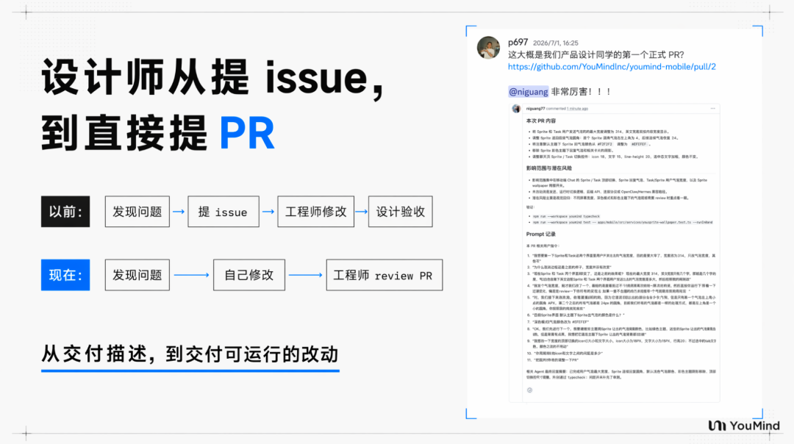Click the '本次 PR 内容' heading in the comment
This screenshot has width=794, height=444.
541,121
